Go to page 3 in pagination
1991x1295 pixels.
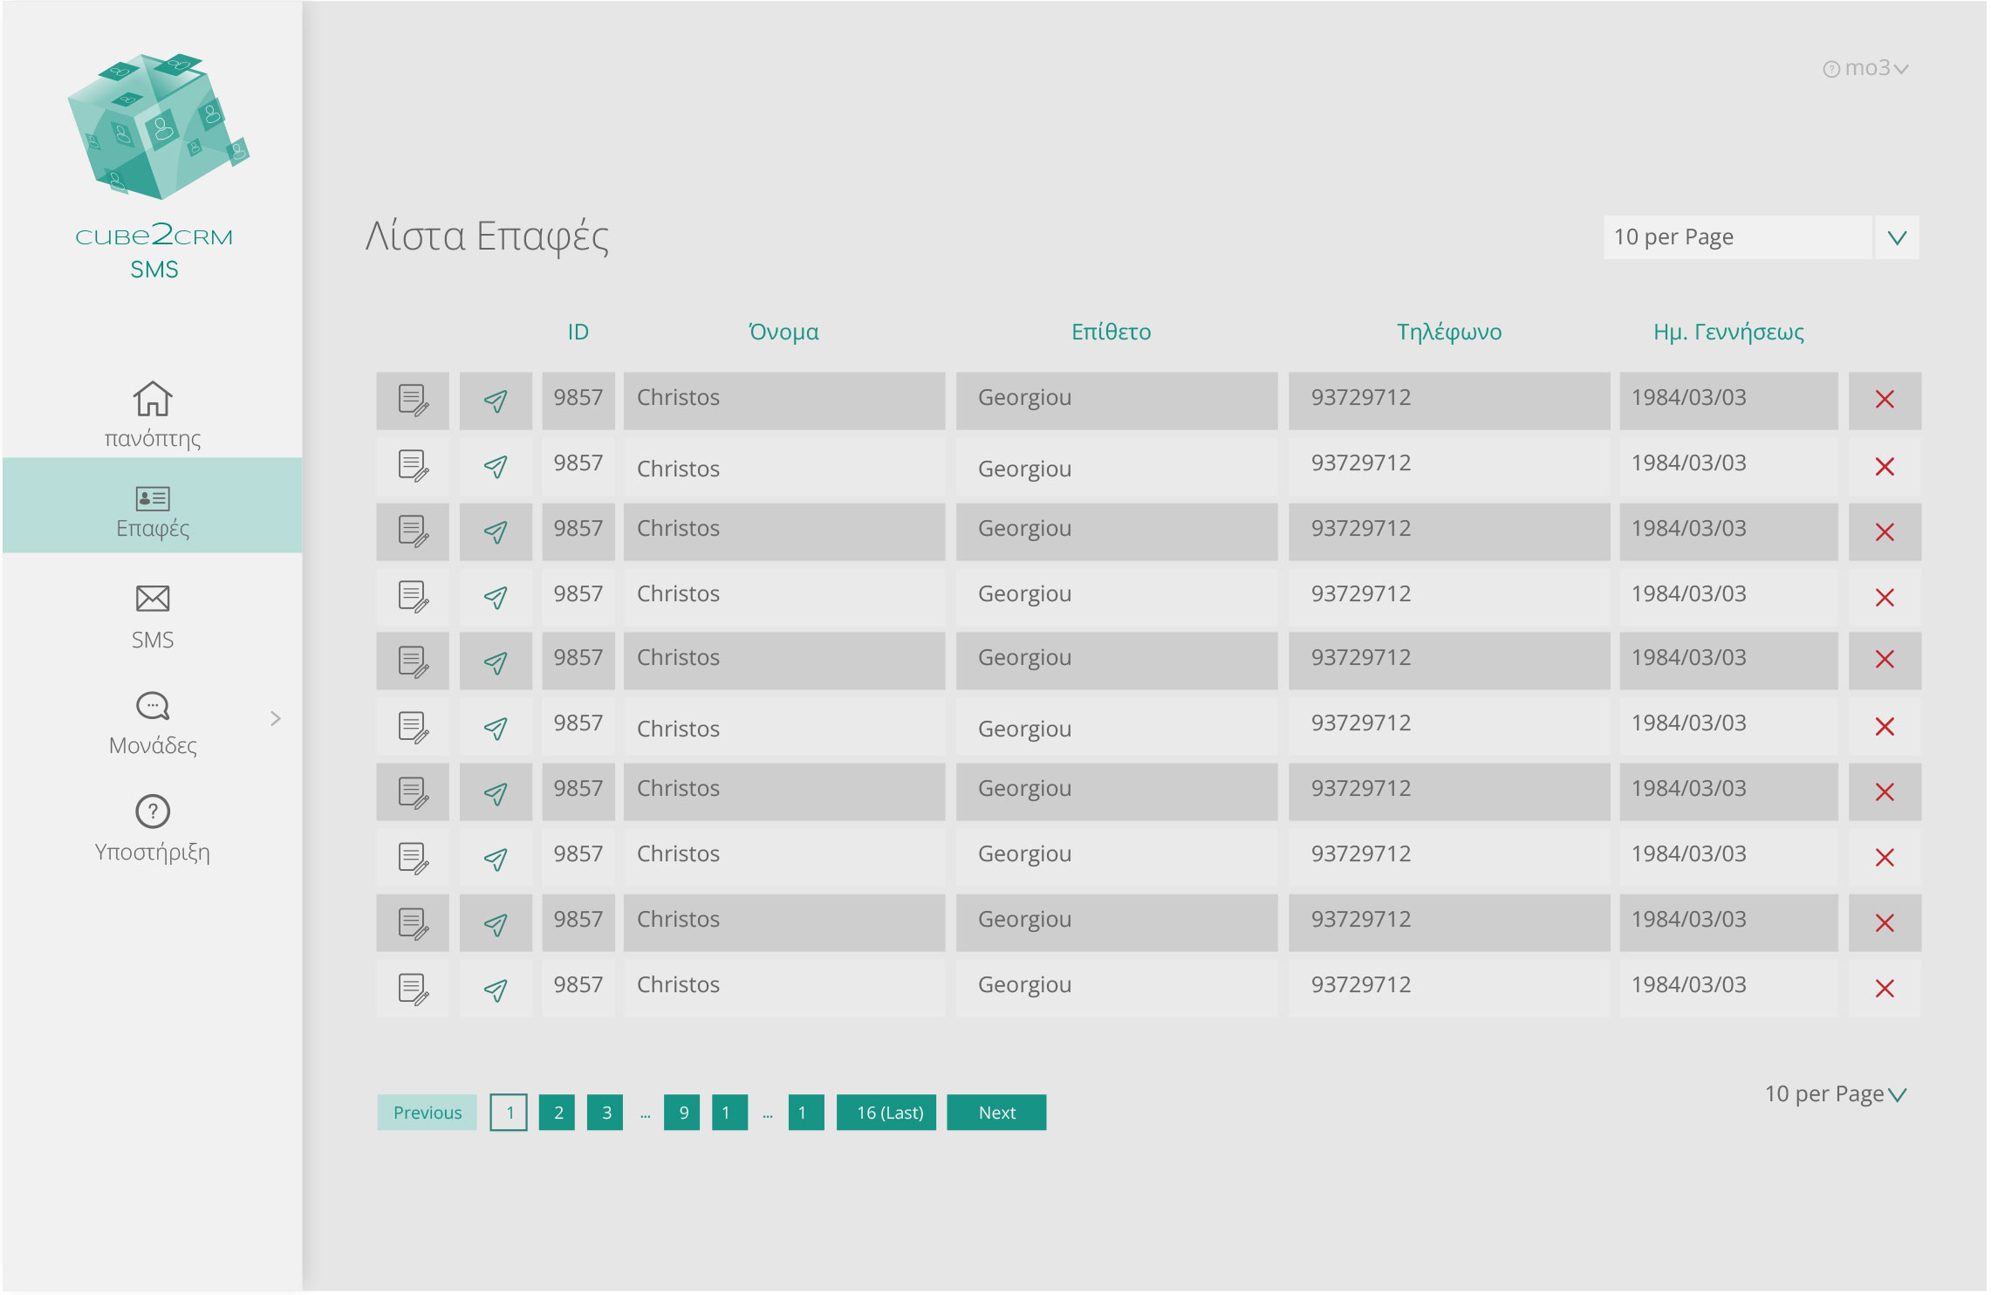(x=606, y=1113)
